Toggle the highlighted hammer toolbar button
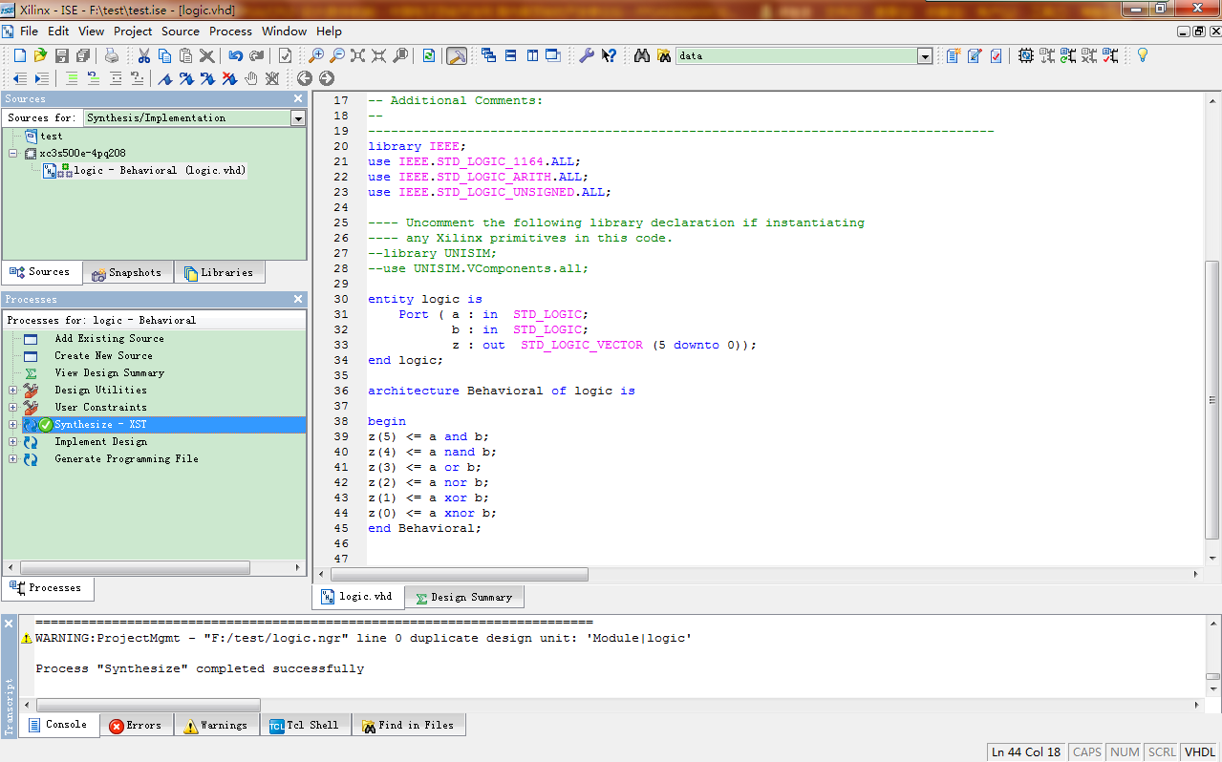The height and width of the screenshot is (762, 1222). [x=457, y=55]
